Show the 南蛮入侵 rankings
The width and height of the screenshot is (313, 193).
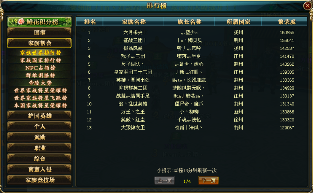(39, 169)
